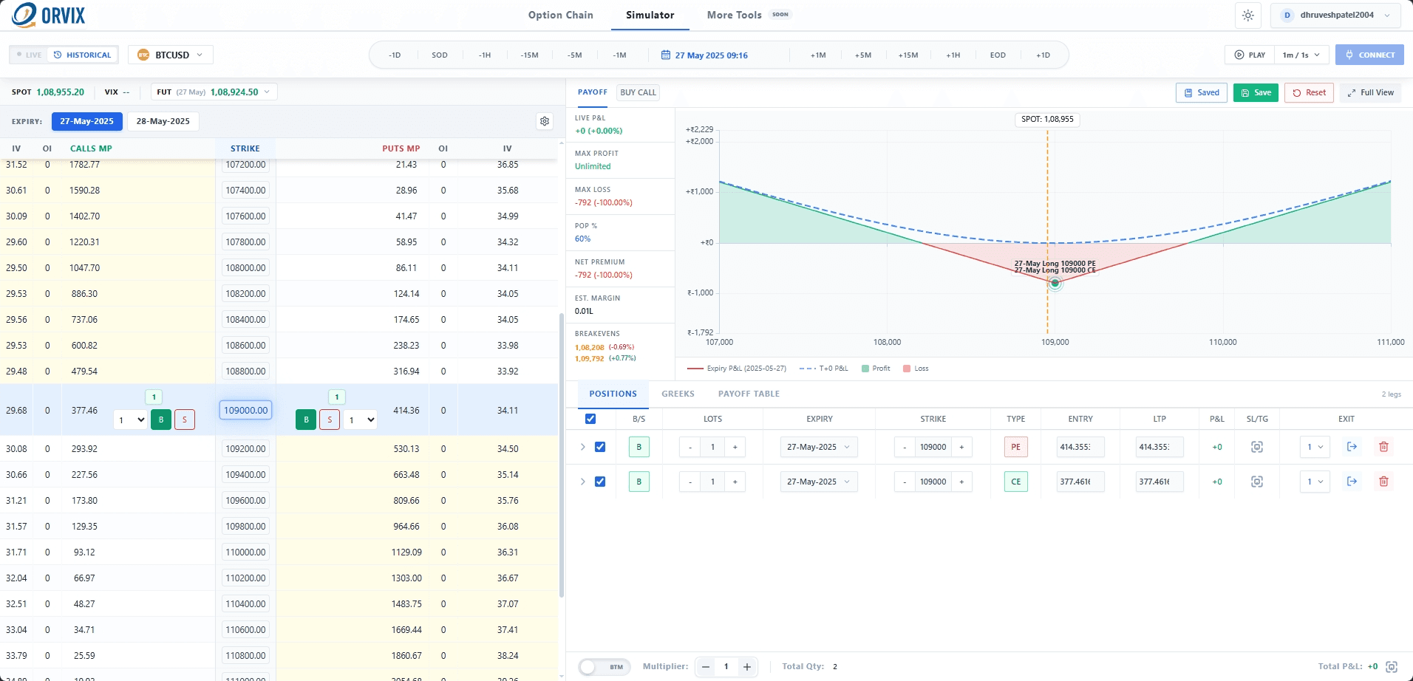This screenshot has height=681, width=1413.
Task: Toggle the light/dark theme sun icon
Action: 1248,16
